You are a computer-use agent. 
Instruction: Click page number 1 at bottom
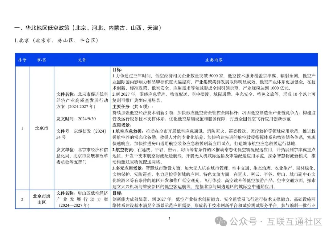click(x=169, y=218)
